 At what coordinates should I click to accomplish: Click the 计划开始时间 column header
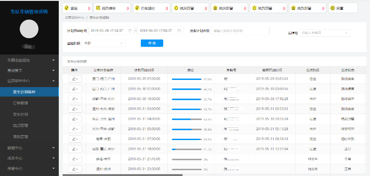144,70
